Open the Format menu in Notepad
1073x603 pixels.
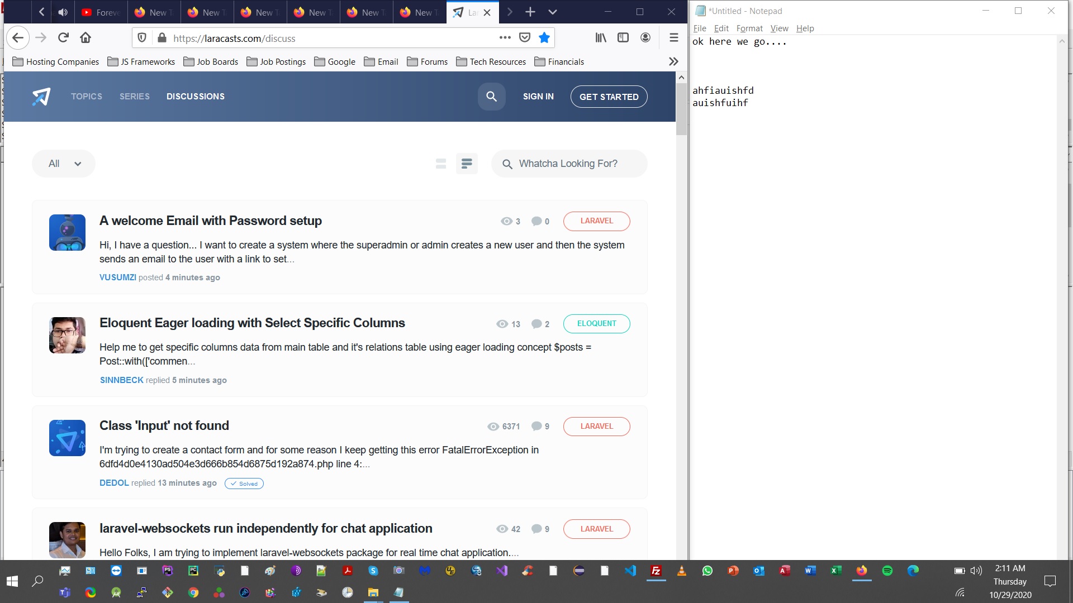point(749,28)
